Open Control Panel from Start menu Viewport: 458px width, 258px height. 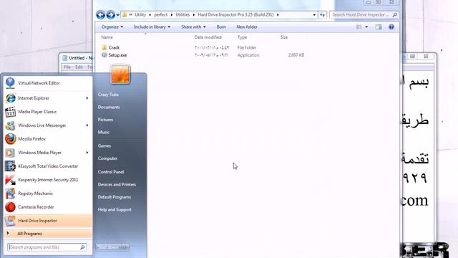pyautogui.click(x=111, y=172)
